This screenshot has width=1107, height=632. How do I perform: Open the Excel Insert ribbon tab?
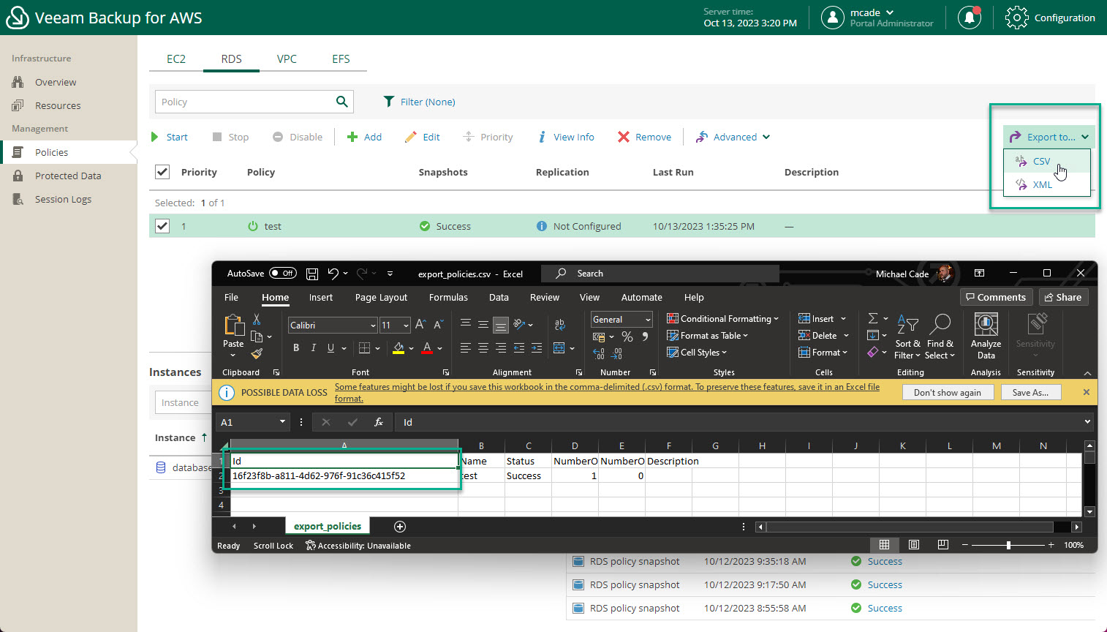(x=320, y=298)
